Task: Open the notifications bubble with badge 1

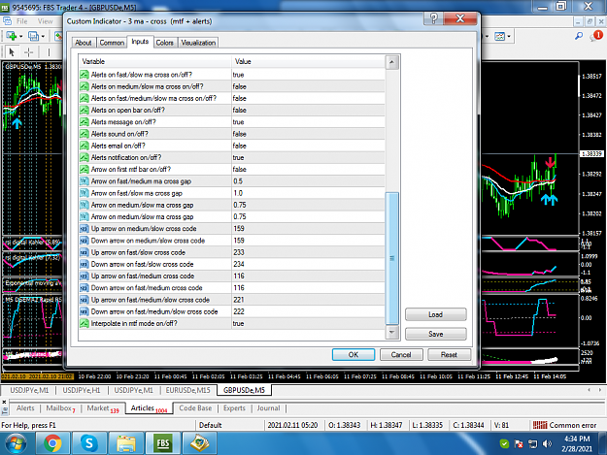Action: pyautogui.click(x=596, y=36)
